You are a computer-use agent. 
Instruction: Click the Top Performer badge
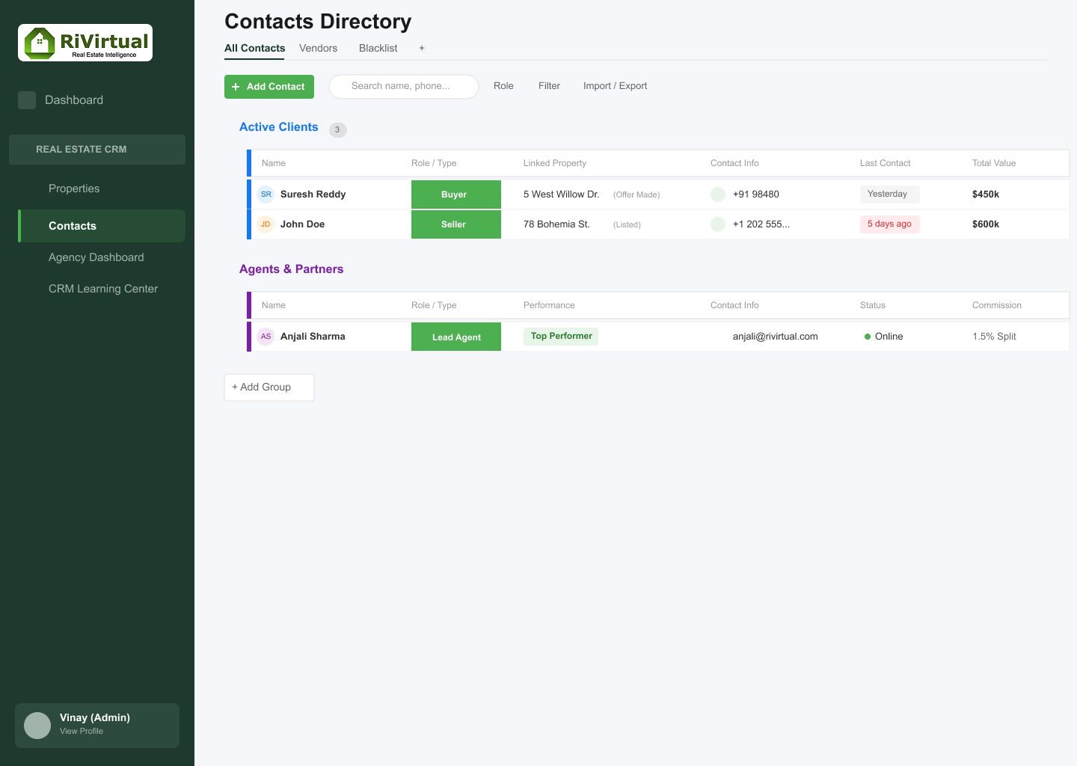(561, 337)
